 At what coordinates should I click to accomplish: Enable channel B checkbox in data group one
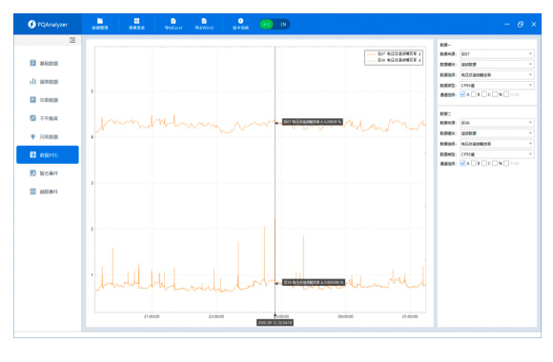(x=474, y=94)
